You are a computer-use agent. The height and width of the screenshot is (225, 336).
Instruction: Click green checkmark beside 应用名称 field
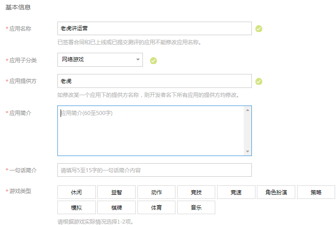[x=259, y=29]
